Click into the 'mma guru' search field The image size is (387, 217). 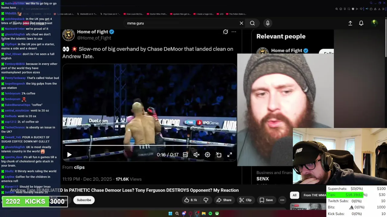point(181,23)
